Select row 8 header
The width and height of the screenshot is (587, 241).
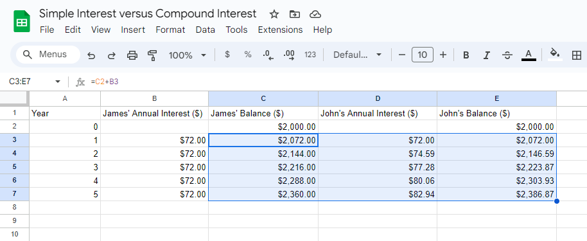[x=15, y=208]
